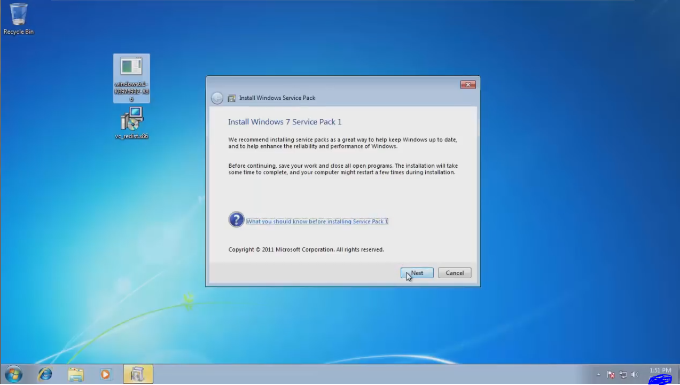Click the network tray icon

click(623, 375)
